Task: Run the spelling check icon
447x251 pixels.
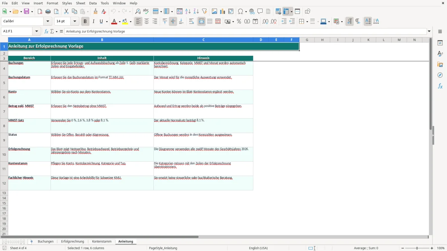Action: [146, 12]
